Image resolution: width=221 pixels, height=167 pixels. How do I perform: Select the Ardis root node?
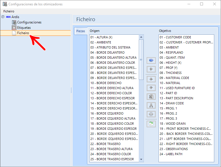pos(15,17)
